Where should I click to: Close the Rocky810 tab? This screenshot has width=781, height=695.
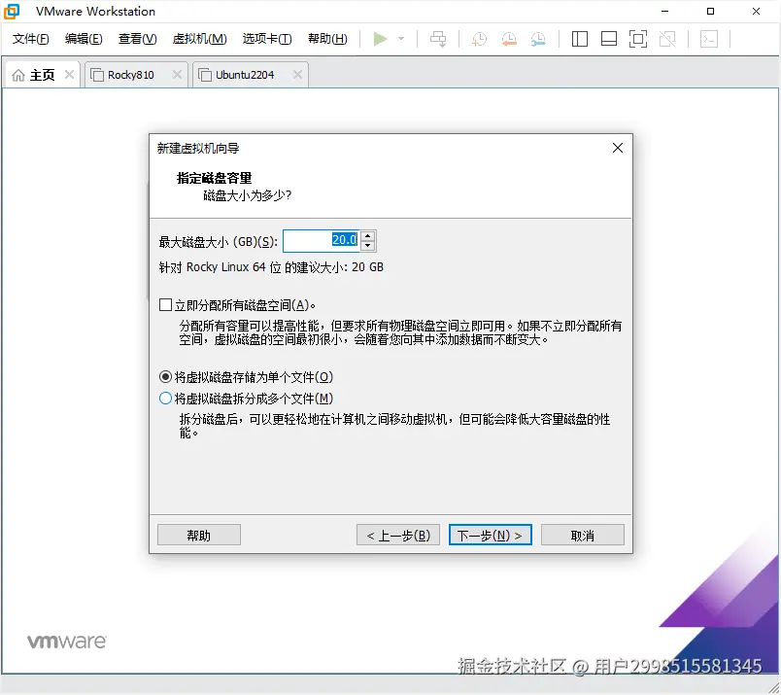[177, 74]
